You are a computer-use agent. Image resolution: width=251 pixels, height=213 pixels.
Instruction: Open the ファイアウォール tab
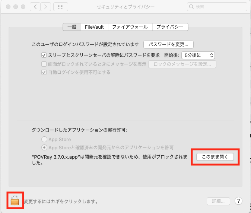pos(130,27)
